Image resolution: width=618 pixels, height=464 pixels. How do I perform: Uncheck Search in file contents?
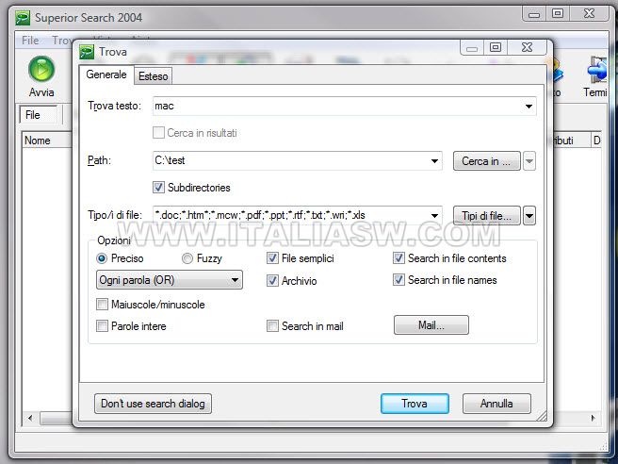click(398, 258)
